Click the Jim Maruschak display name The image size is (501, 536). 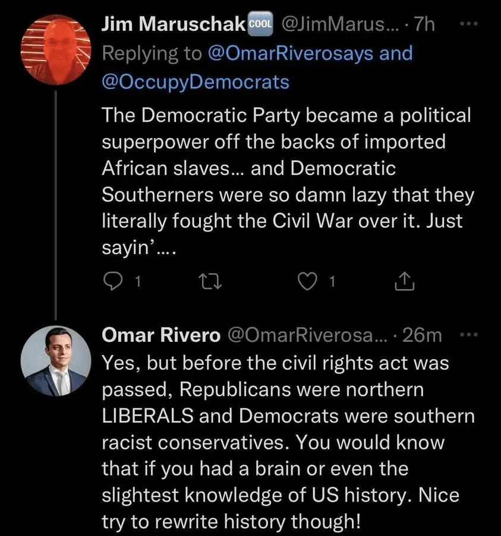[173, 24]
